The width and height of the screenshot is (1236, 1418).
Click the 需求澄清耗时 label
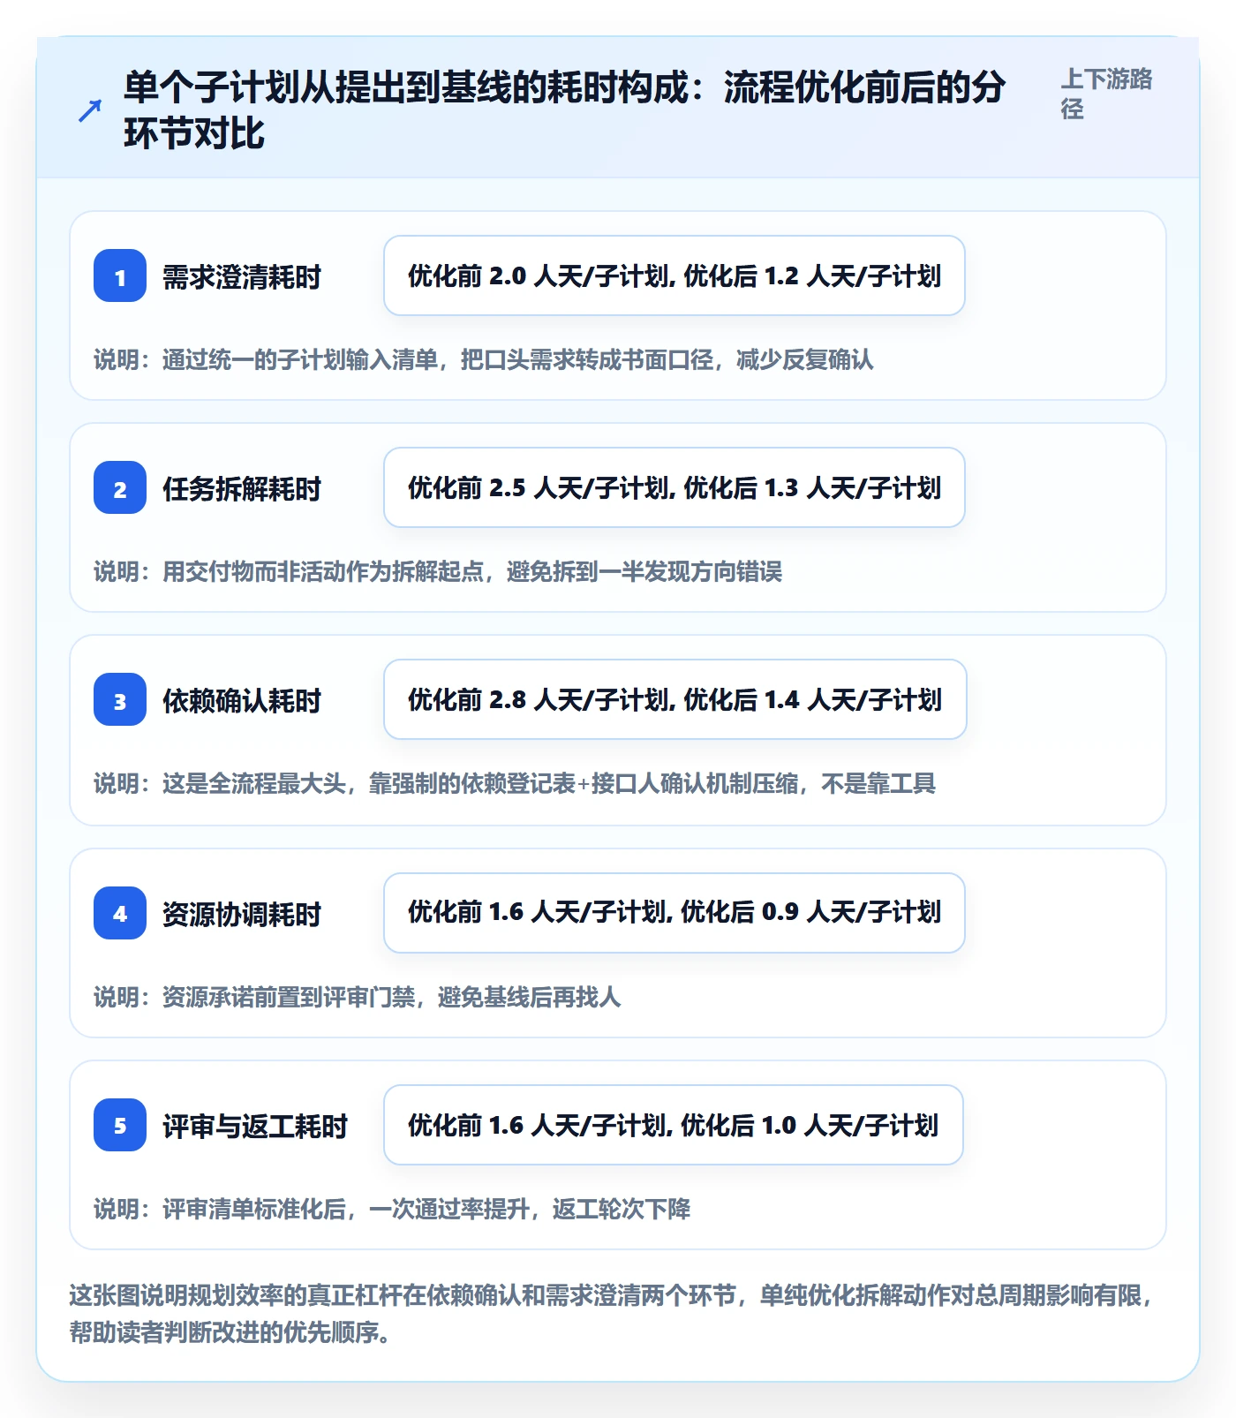[242, 277]
